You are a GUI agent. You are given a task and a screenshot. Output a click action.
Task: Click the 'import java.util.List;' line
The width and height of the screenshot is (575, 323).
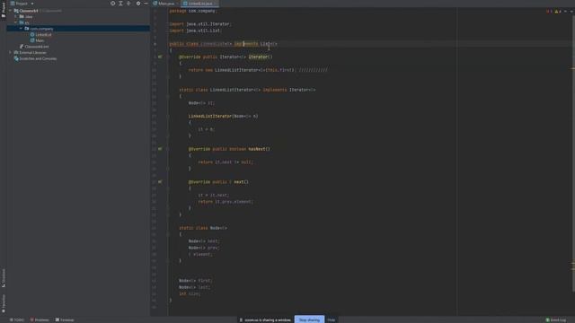tap(196, 31)
